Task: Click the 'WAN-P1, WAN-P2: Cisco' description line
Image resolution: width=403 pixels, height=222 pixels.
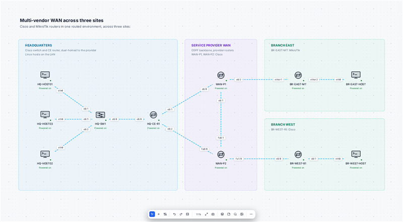Action: click(x=207, y=55)
